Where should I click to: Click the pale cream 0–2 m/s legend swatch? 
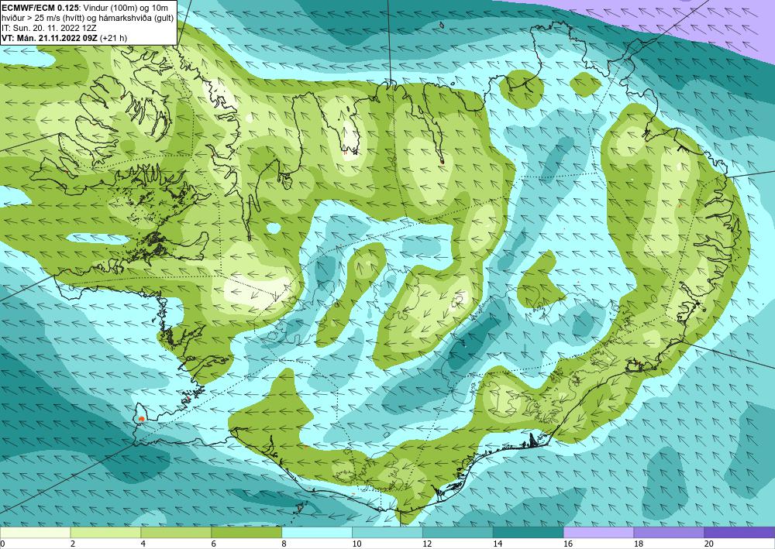tap(36, 532)
